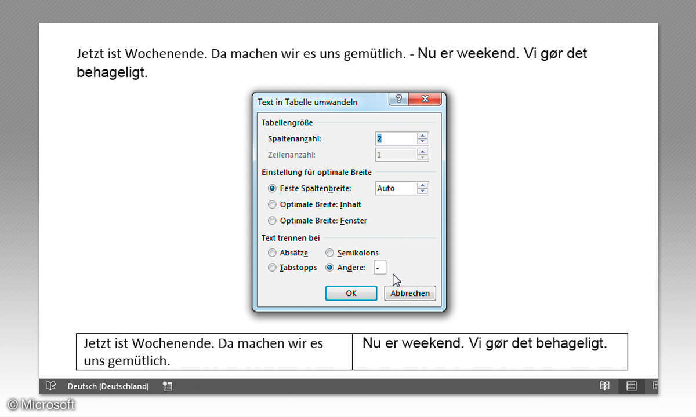Image resolution: width=696 pixels, height=417 pixels.
Task: Close the Text in Tabelle umwandeln dialog
Action: click(x=425, y=99)
